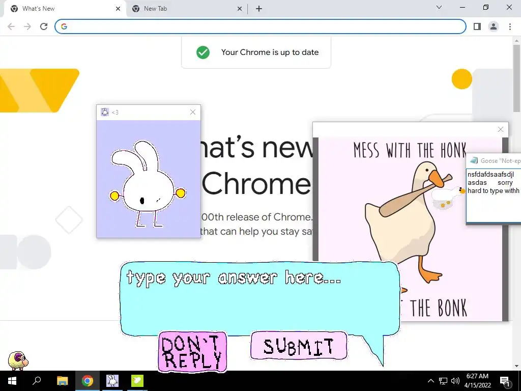
Task: Click the 'type your answer here...' box
Action: pos(260,297)
